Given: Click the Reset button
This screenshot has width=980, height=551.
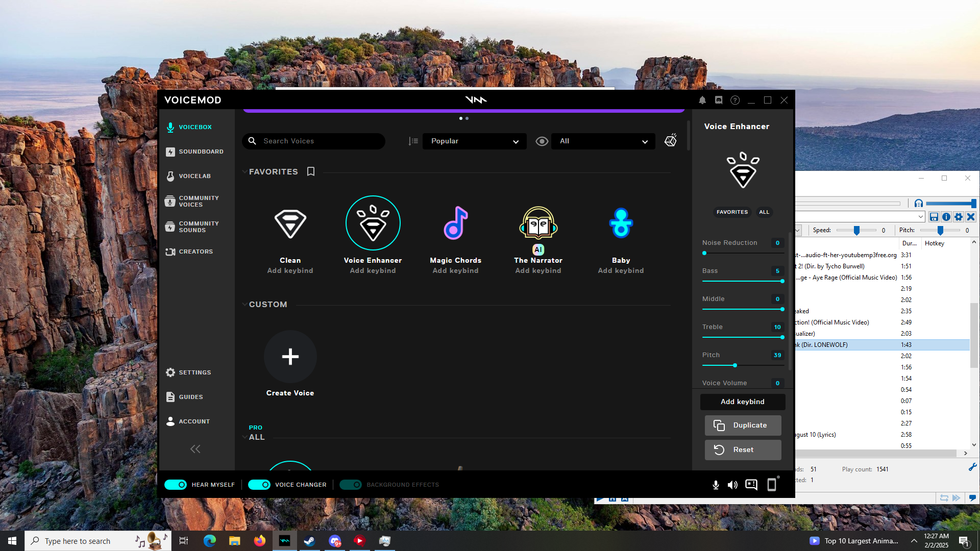Looking at the screenshot, I should pos(743,450).
